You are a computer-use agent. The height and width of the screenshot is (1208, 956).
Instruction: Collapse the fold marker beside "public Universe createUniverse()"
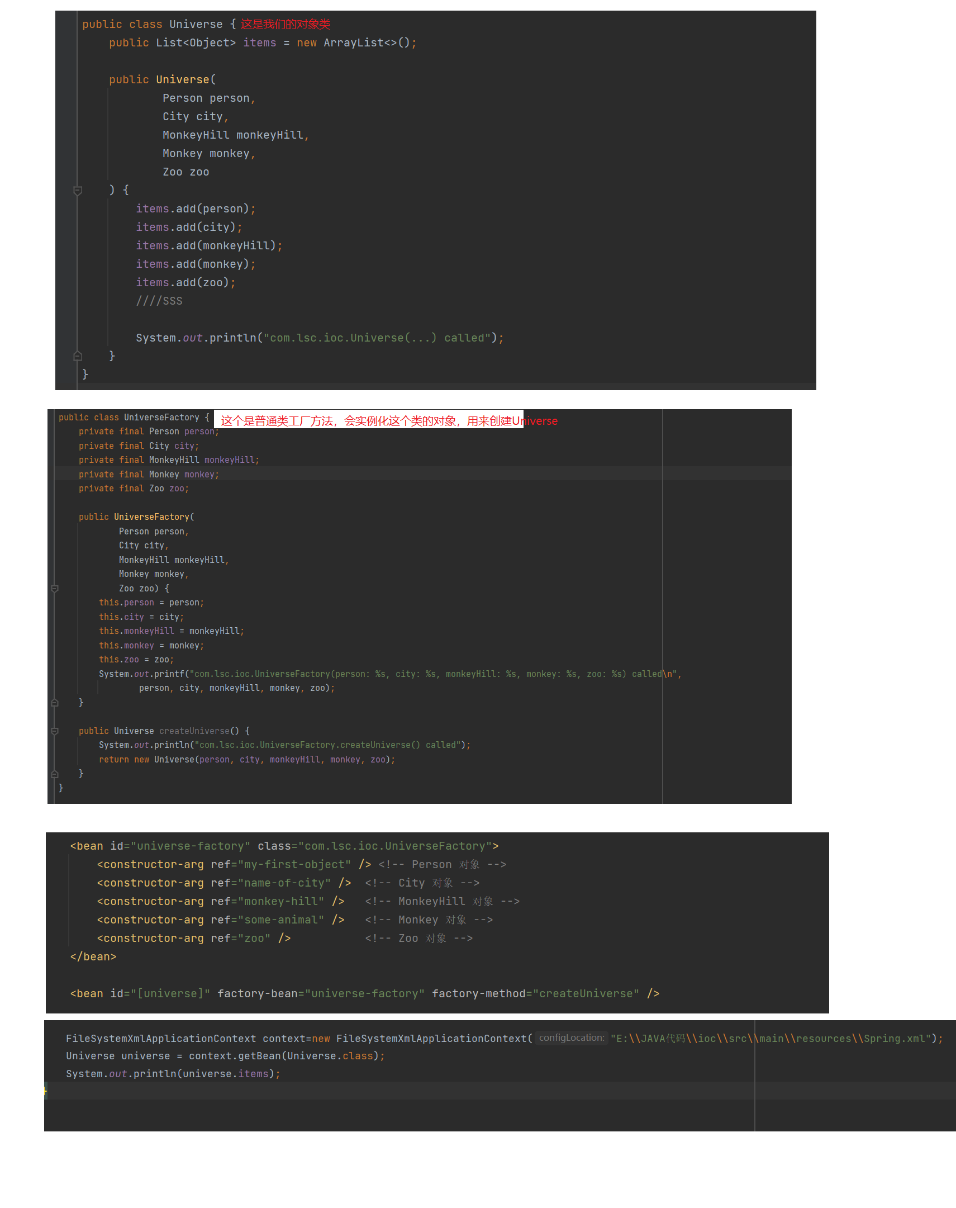[55, 731]
